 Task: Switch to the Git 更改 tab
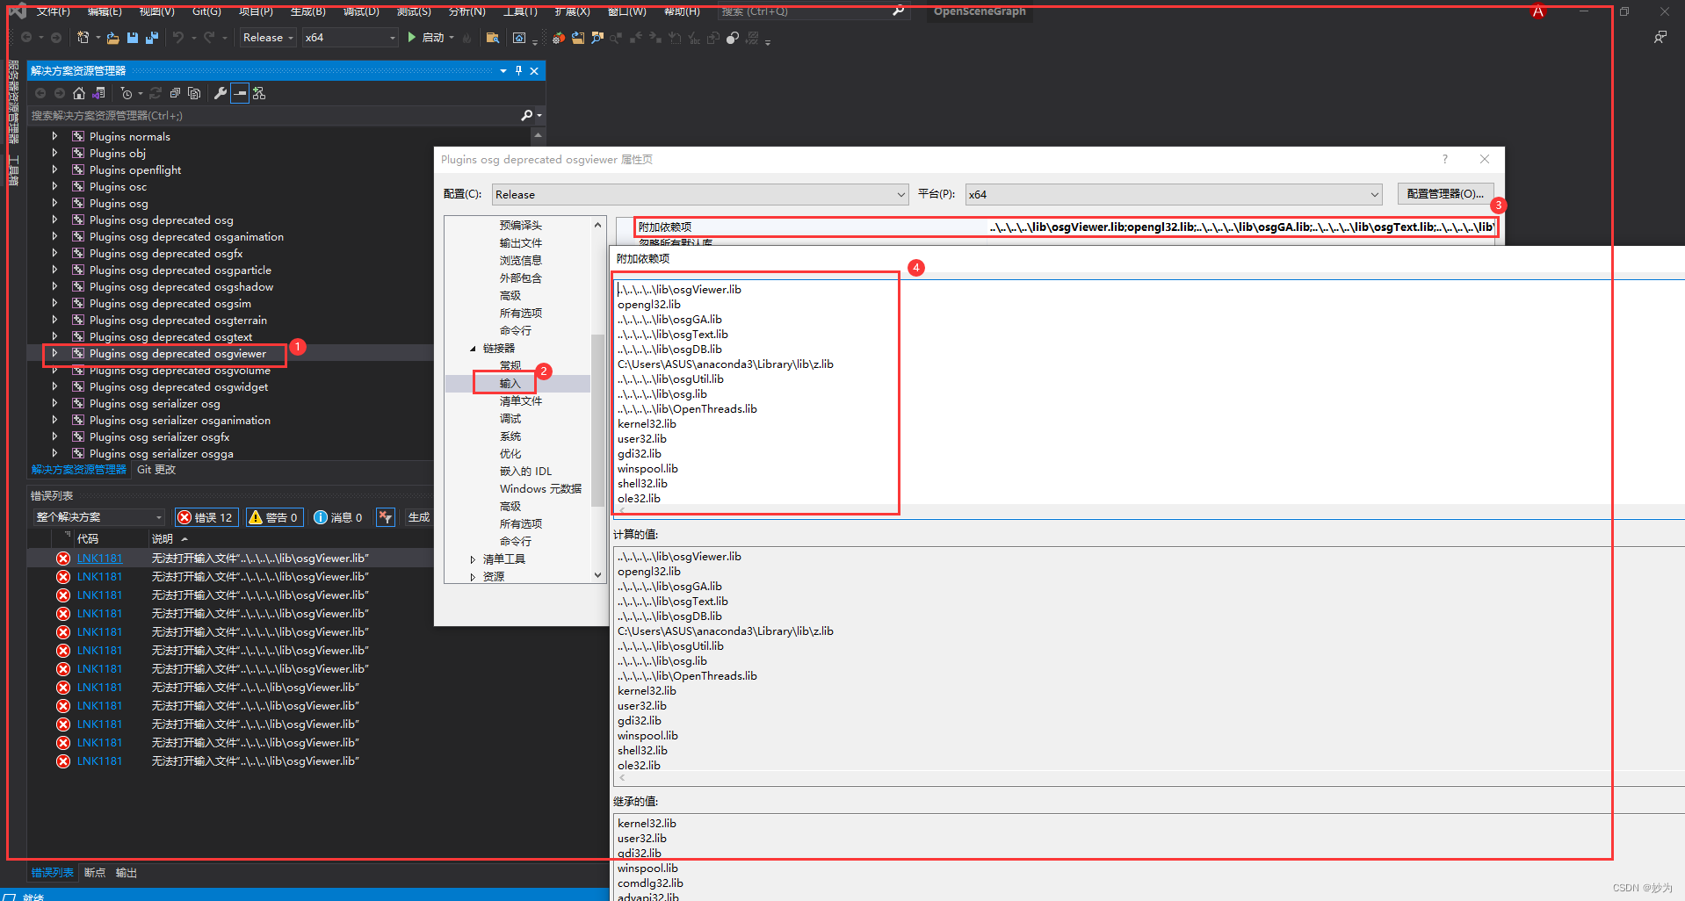156,470
